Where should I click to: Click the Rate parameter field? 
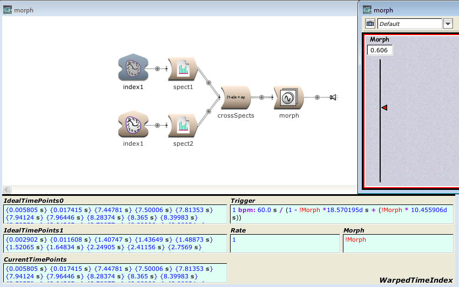[x=285, y=243]
